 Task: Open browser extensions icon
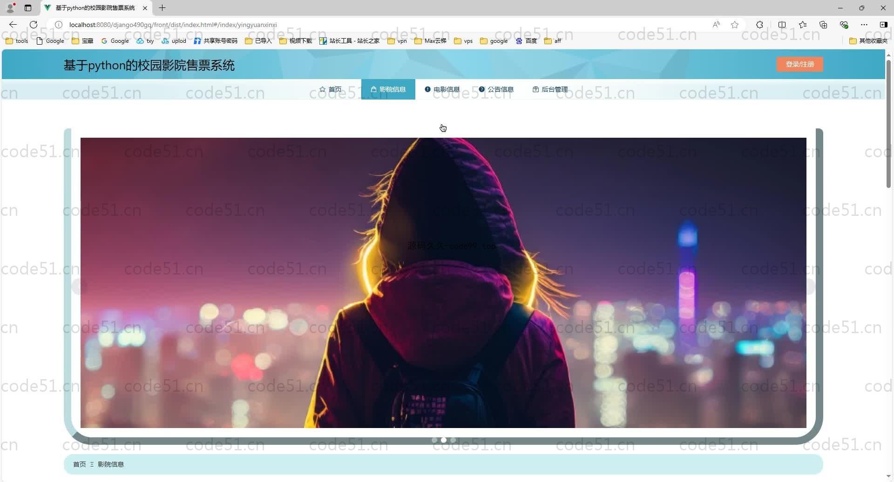[759, 25]
